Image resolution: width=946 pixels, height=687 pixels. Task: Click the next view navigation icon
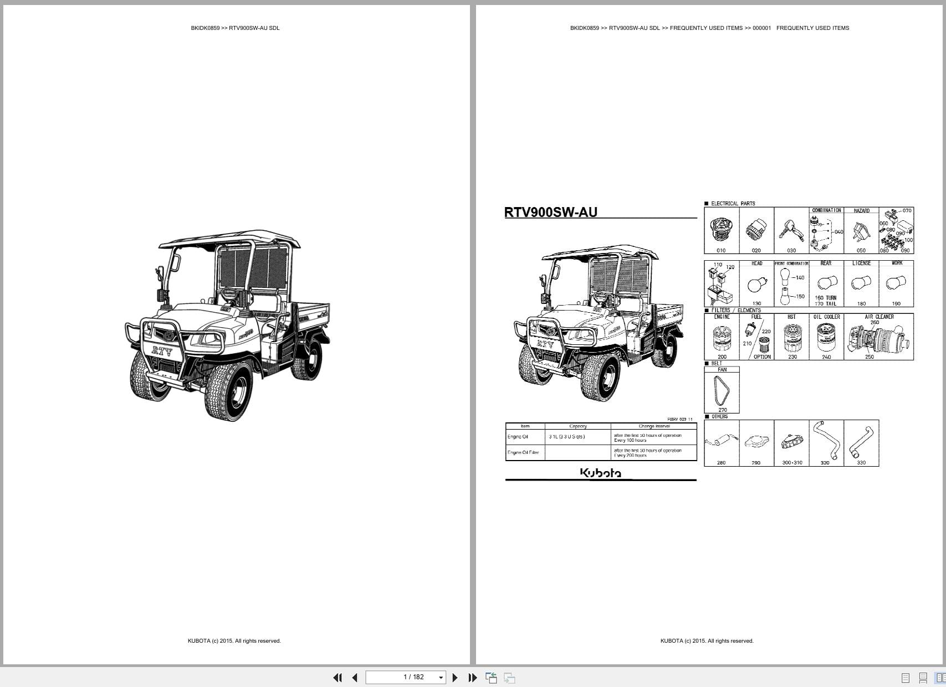509,678
